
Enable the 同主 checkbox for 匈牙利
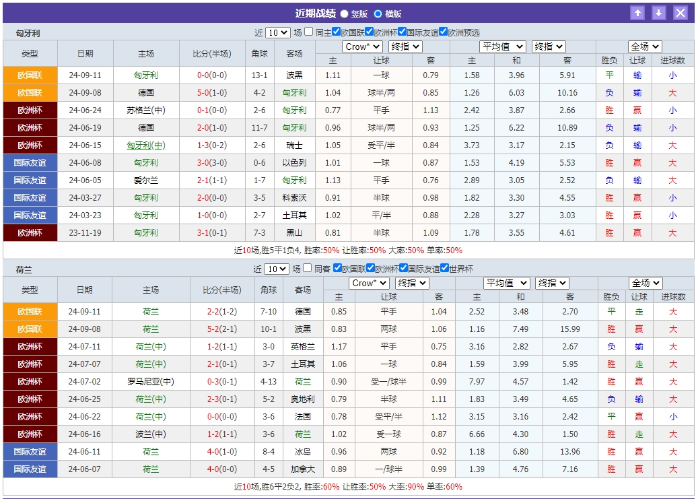tap(309, 30)
